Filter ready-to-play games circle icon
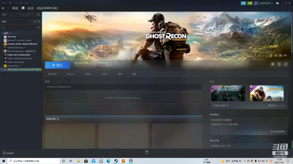Image resolution: width=293 pixels, height=164 pixels. pos(39,22)
